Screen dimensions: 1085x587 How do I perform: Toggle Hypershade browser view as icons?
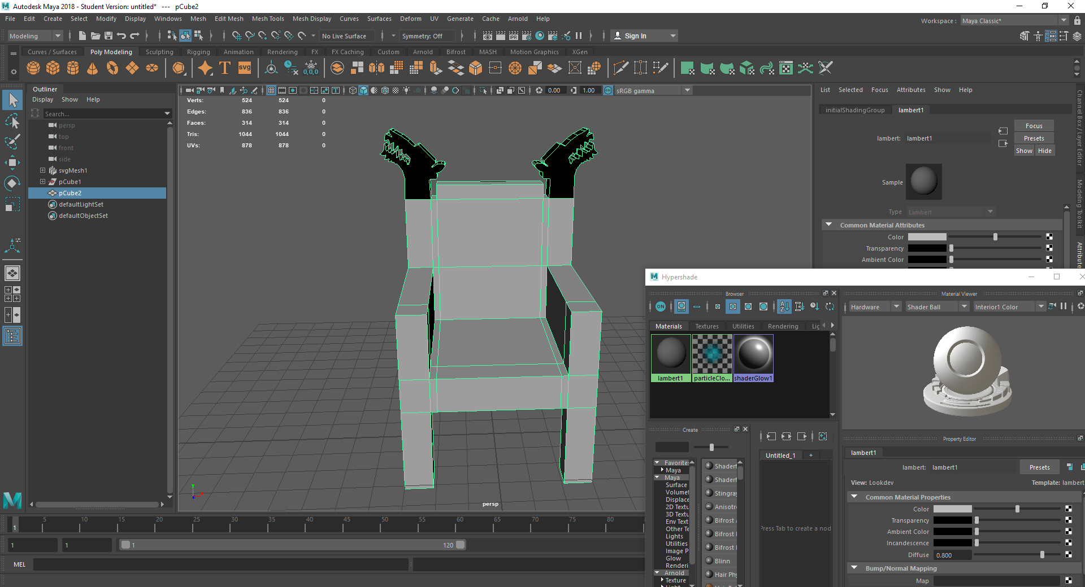coord(682,306)
